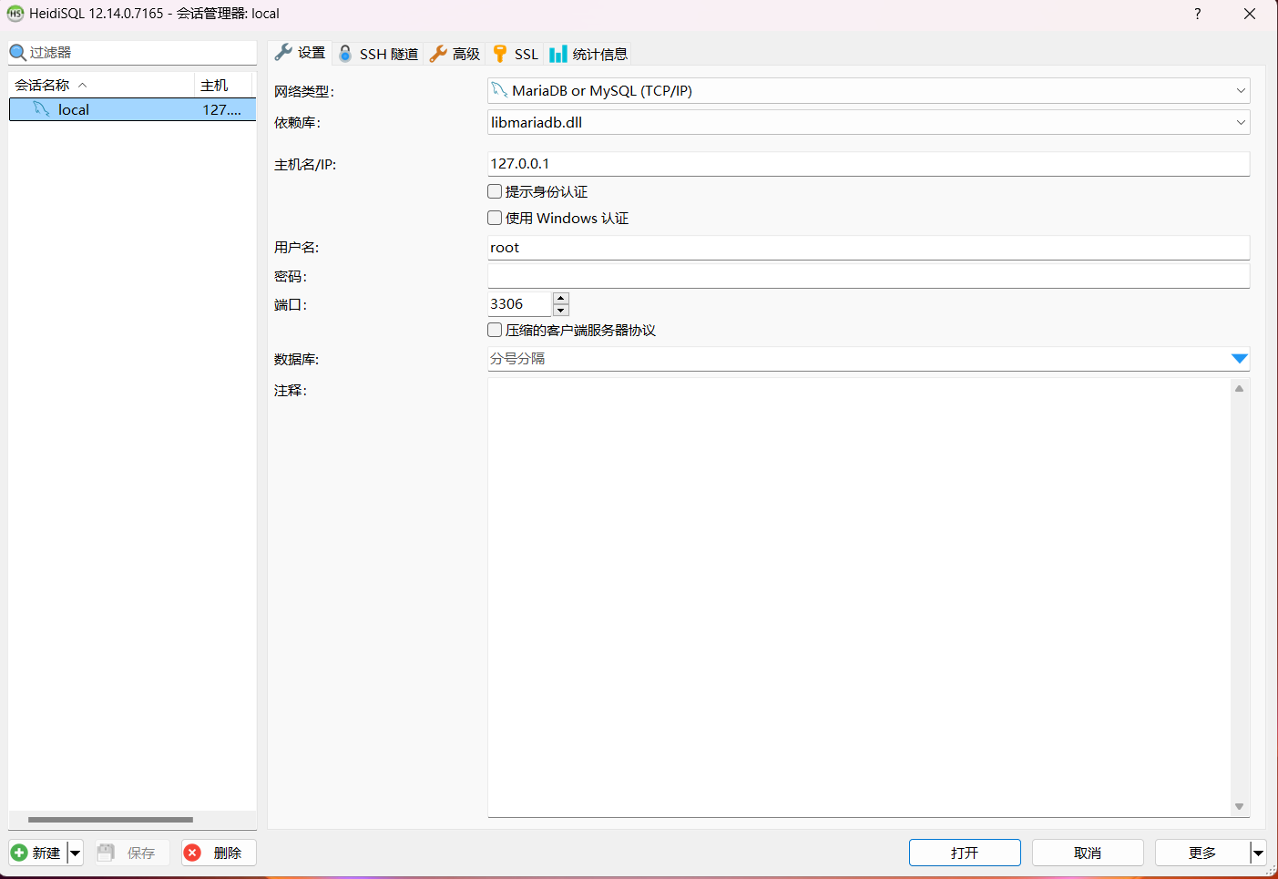Expand the 数据库 dropdown via the blue arrow
Screen dimensions: 1278x879
(1239, 359)
